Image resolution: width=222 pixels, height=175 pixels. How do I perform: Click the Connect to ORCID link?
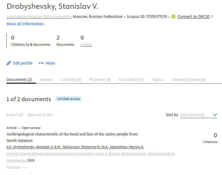pyautogui.click(x=193, y=17)
